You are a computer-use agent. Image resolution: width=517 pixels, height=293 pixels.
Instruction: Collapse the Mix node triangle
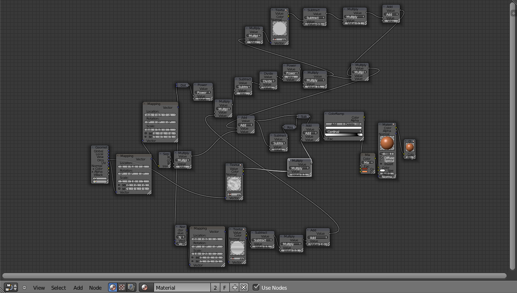(x=362, y=155)
